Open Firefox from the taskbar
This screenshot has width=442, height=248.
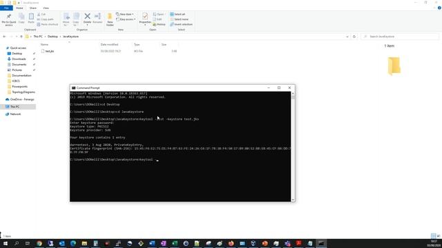coord(231,243)
